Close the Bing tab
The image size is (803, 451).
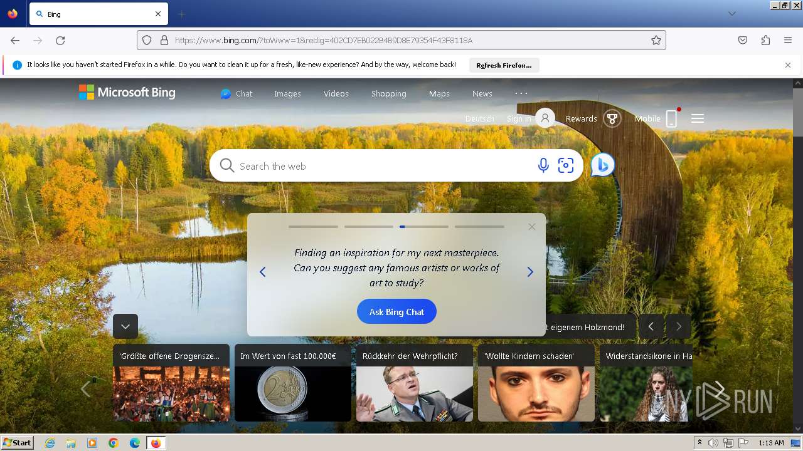(158, 14)
